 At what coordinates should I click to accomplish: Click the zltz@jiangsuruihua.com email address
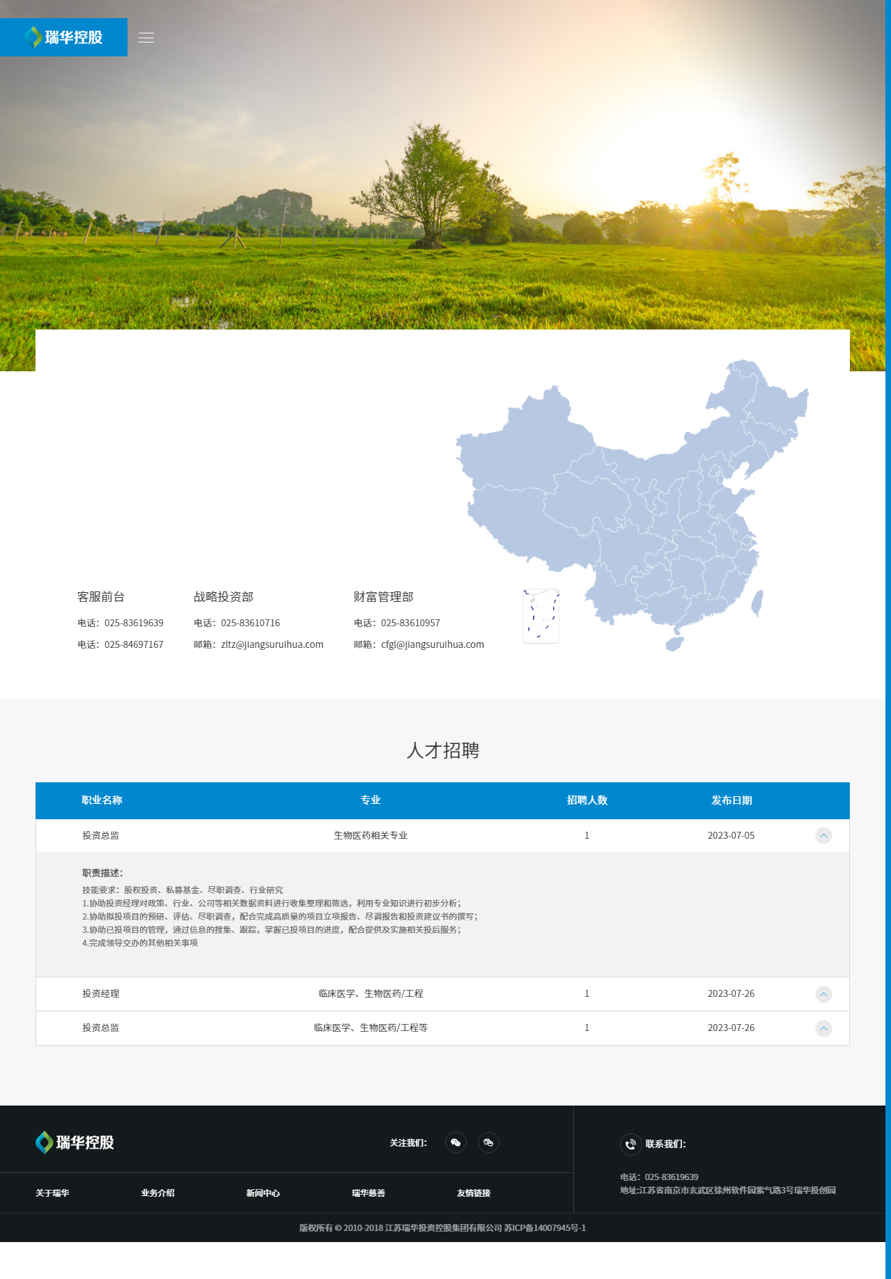click(x=272, y=644)
